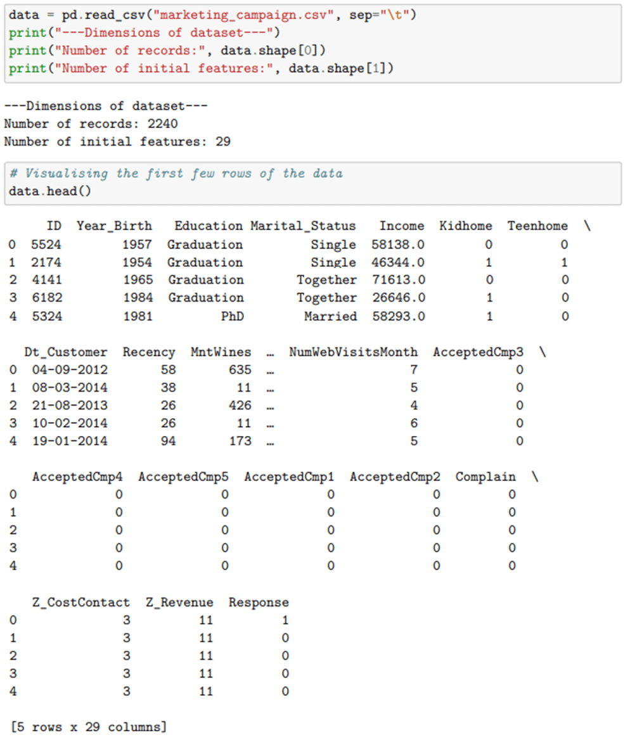This screenshot has width=630, height=742.
Task: Click the print "Number of initial features:" code line
Action: 201,68
